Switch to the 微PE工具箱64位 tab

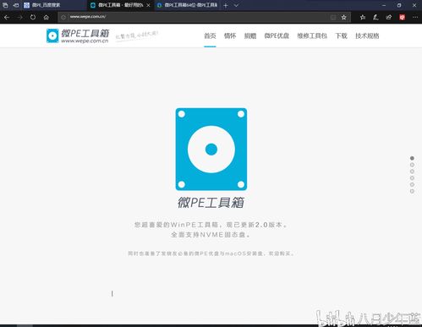coord(187,5)
